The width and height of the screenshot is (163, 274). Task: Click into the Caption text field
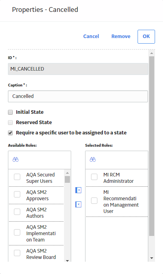click(x=78, y=96)
